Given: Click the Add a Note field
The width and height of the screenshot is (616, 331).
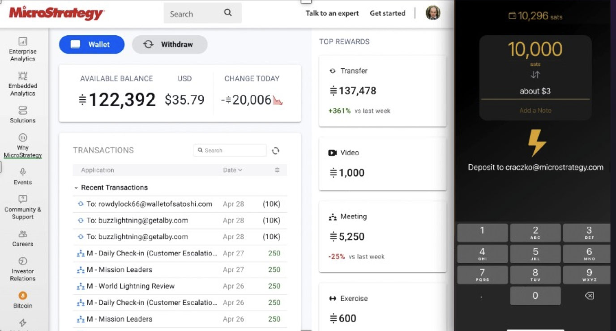Looking at the screenshot, I should (535, 110).
